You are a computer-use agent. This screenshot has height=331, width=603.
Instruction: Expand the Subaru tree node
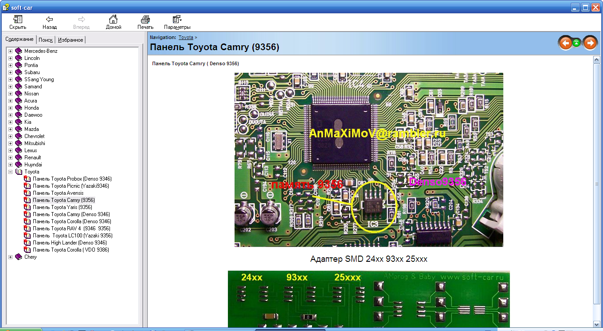[10, 72]
